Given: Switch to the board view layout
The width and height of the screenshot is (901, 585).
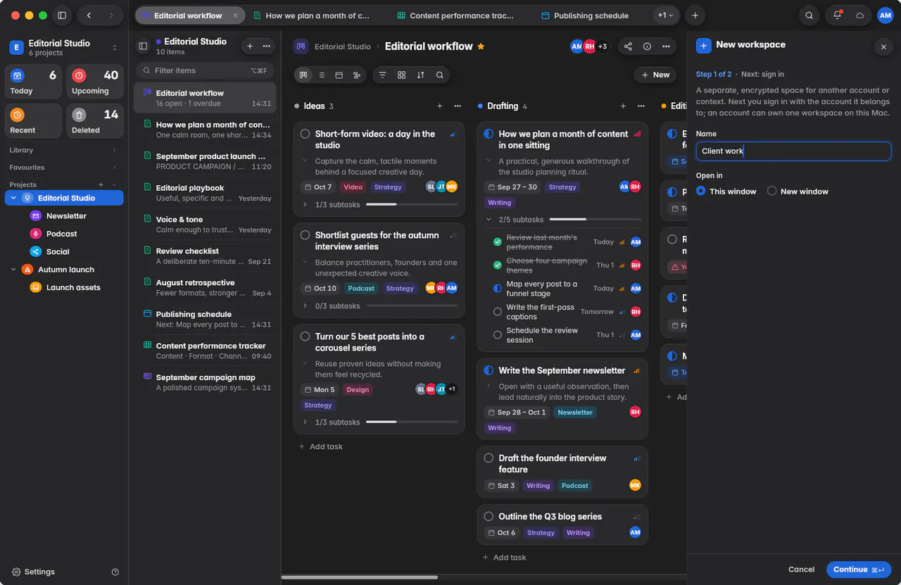Looking at the screenshot, I should pos(303,75).
